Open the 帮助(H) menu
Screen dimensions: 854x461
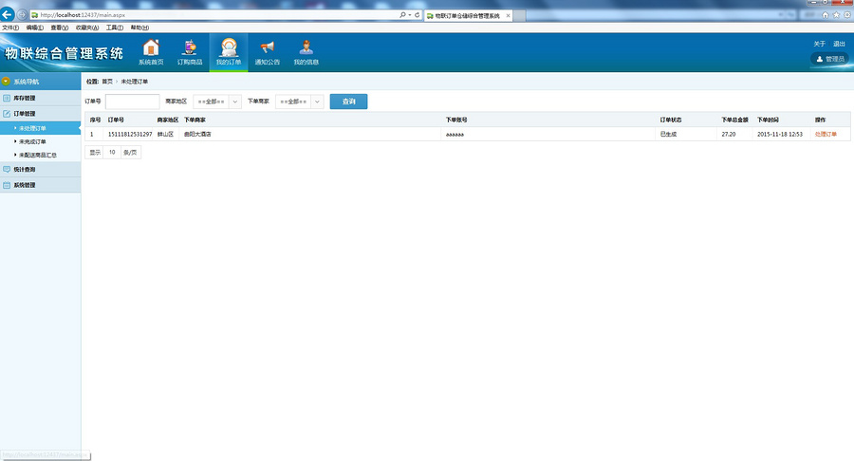pyautogui.click(x=139, y=28)
